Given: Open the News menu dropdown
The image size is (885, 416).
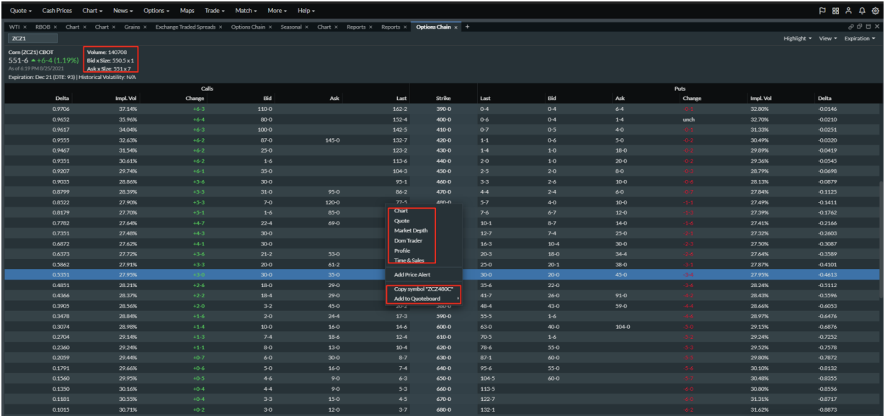Looking at the screenshot, I should click(125, 12).
